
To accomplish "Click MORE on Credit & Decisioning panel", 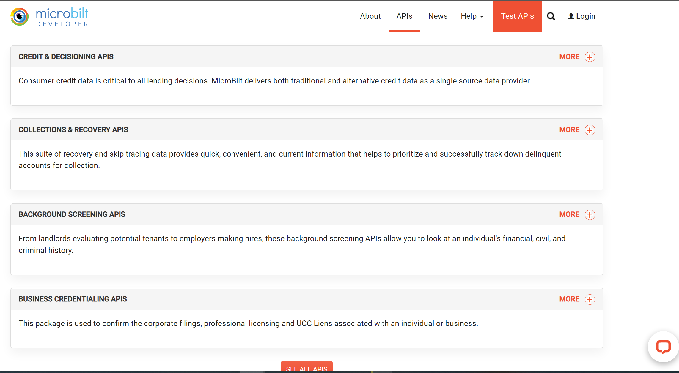I will [569, 57].
